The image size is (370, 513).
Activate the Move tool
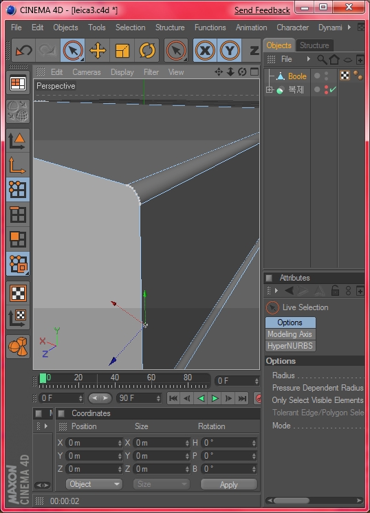point(98,50)
